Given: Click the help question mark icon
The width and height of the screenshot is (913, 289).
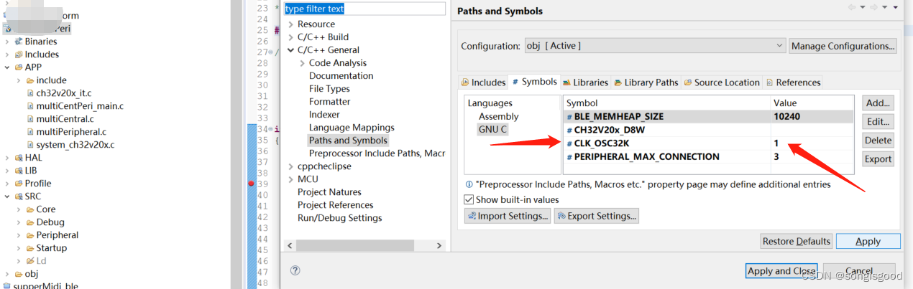Looking at the screenshot, I should tap(295, 270).
